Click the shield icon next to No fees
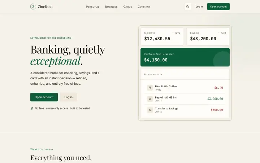The image size is (260, 163). (x=32, y=108)
